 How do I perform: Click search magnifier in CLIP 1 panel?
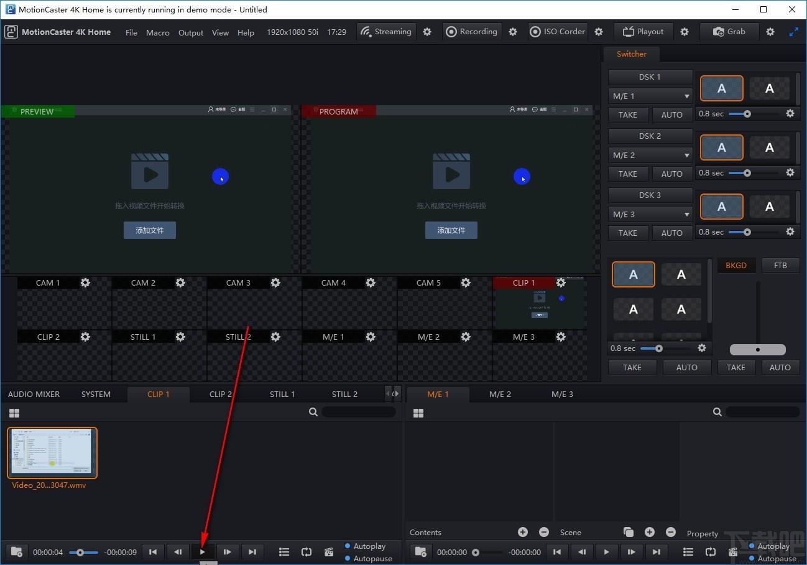tap(313, 412)
